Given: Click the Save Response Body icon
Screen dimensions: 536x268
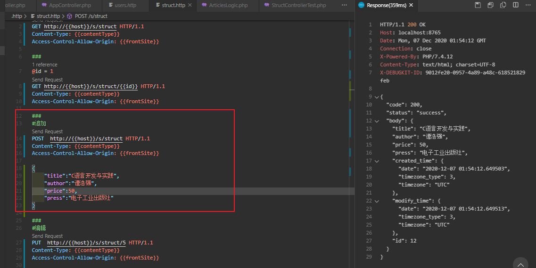Looking at the screenshot, I should [x=491, y=5].
